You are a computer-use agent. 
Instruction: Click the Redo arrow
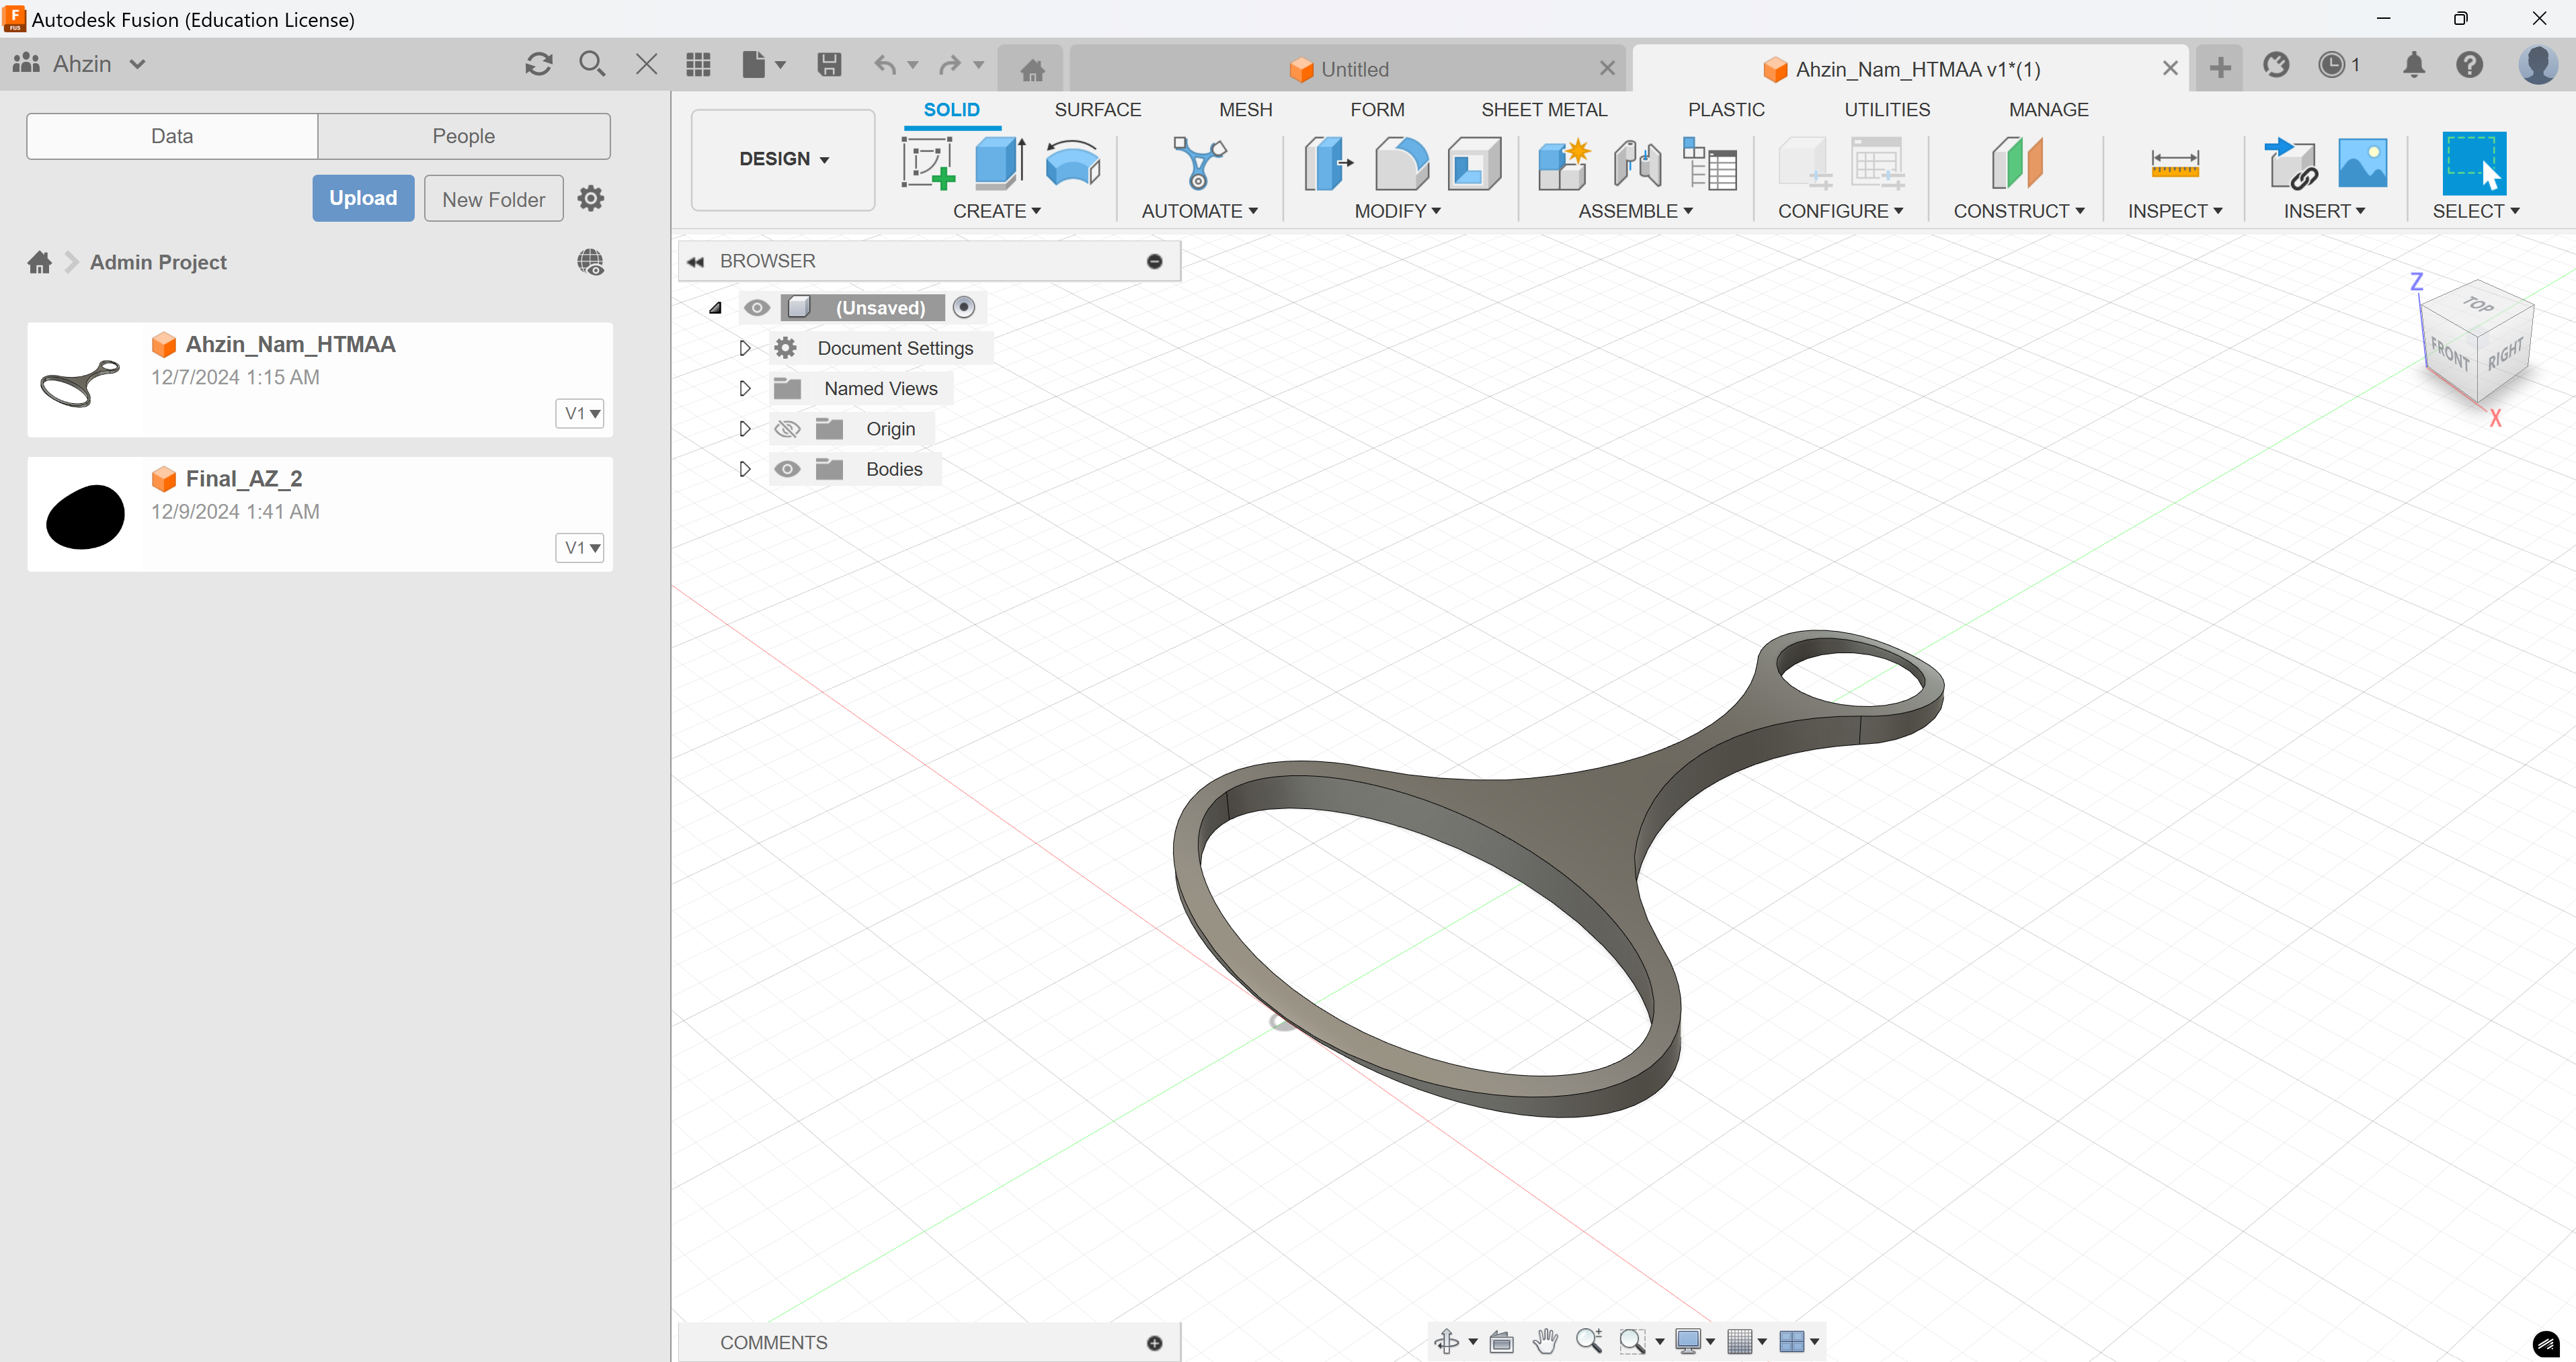pyautogui.click(x=950, y=65)
